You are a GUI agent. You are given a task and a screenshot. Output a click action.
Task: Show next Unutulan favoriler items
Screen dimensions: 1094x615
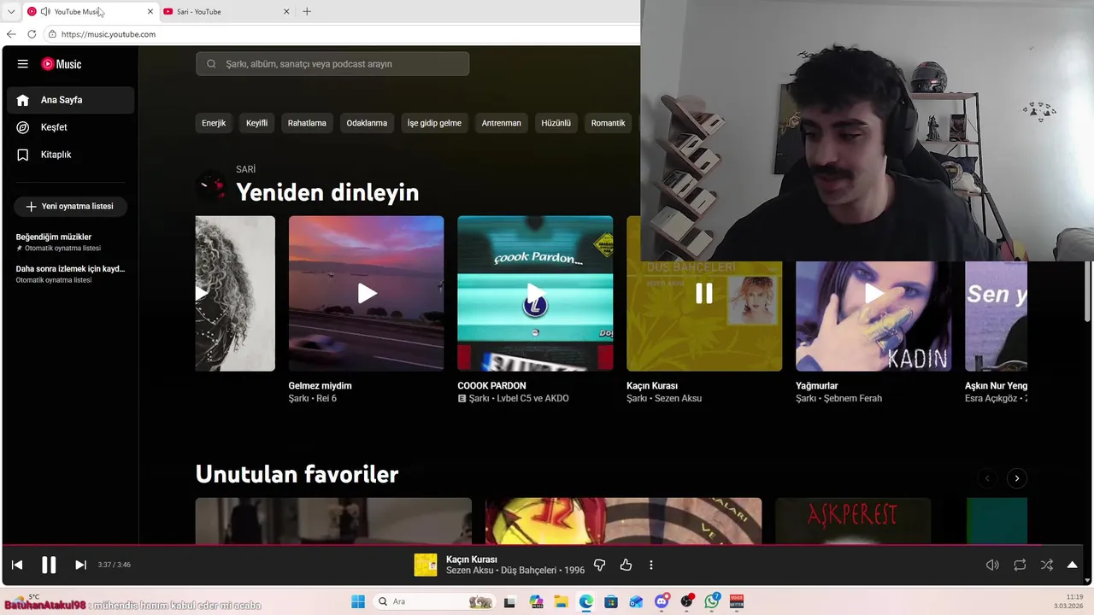pyautogui.click(x=1016, y=478)
